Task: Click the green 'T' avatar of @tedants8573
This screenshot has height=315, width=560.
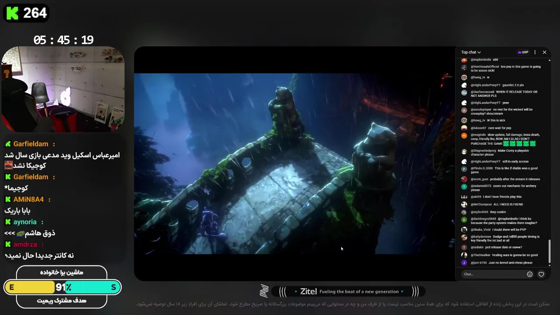Action: click(464, 187)
